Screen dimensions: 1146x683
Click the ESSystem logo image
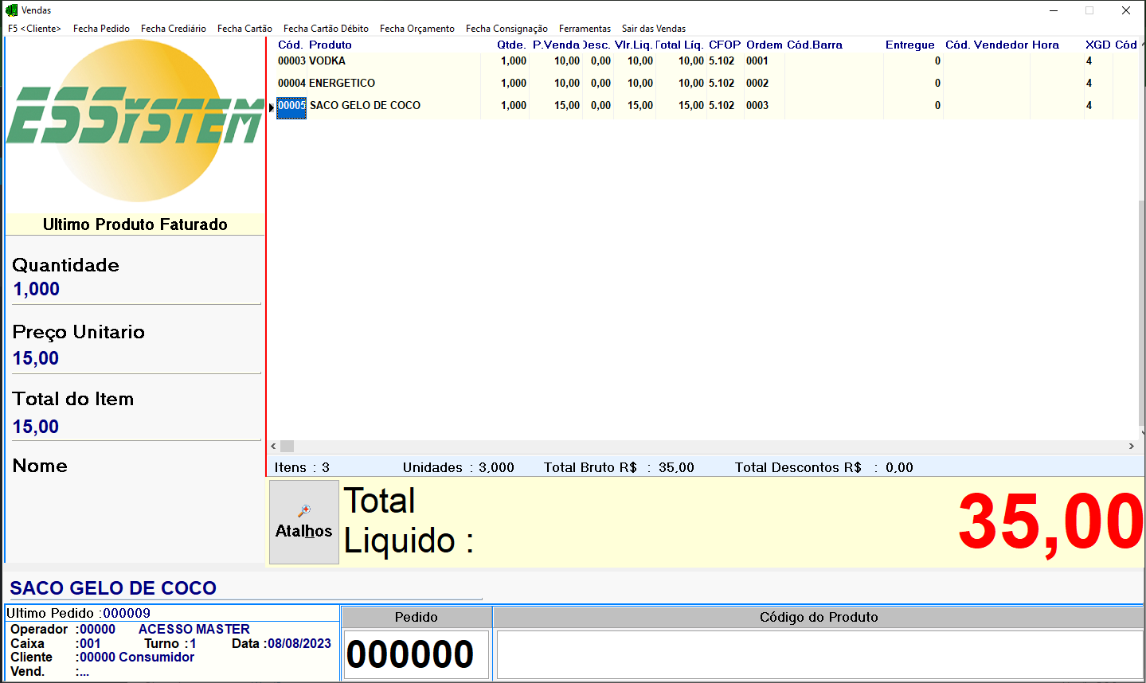(x=135, y=121)
